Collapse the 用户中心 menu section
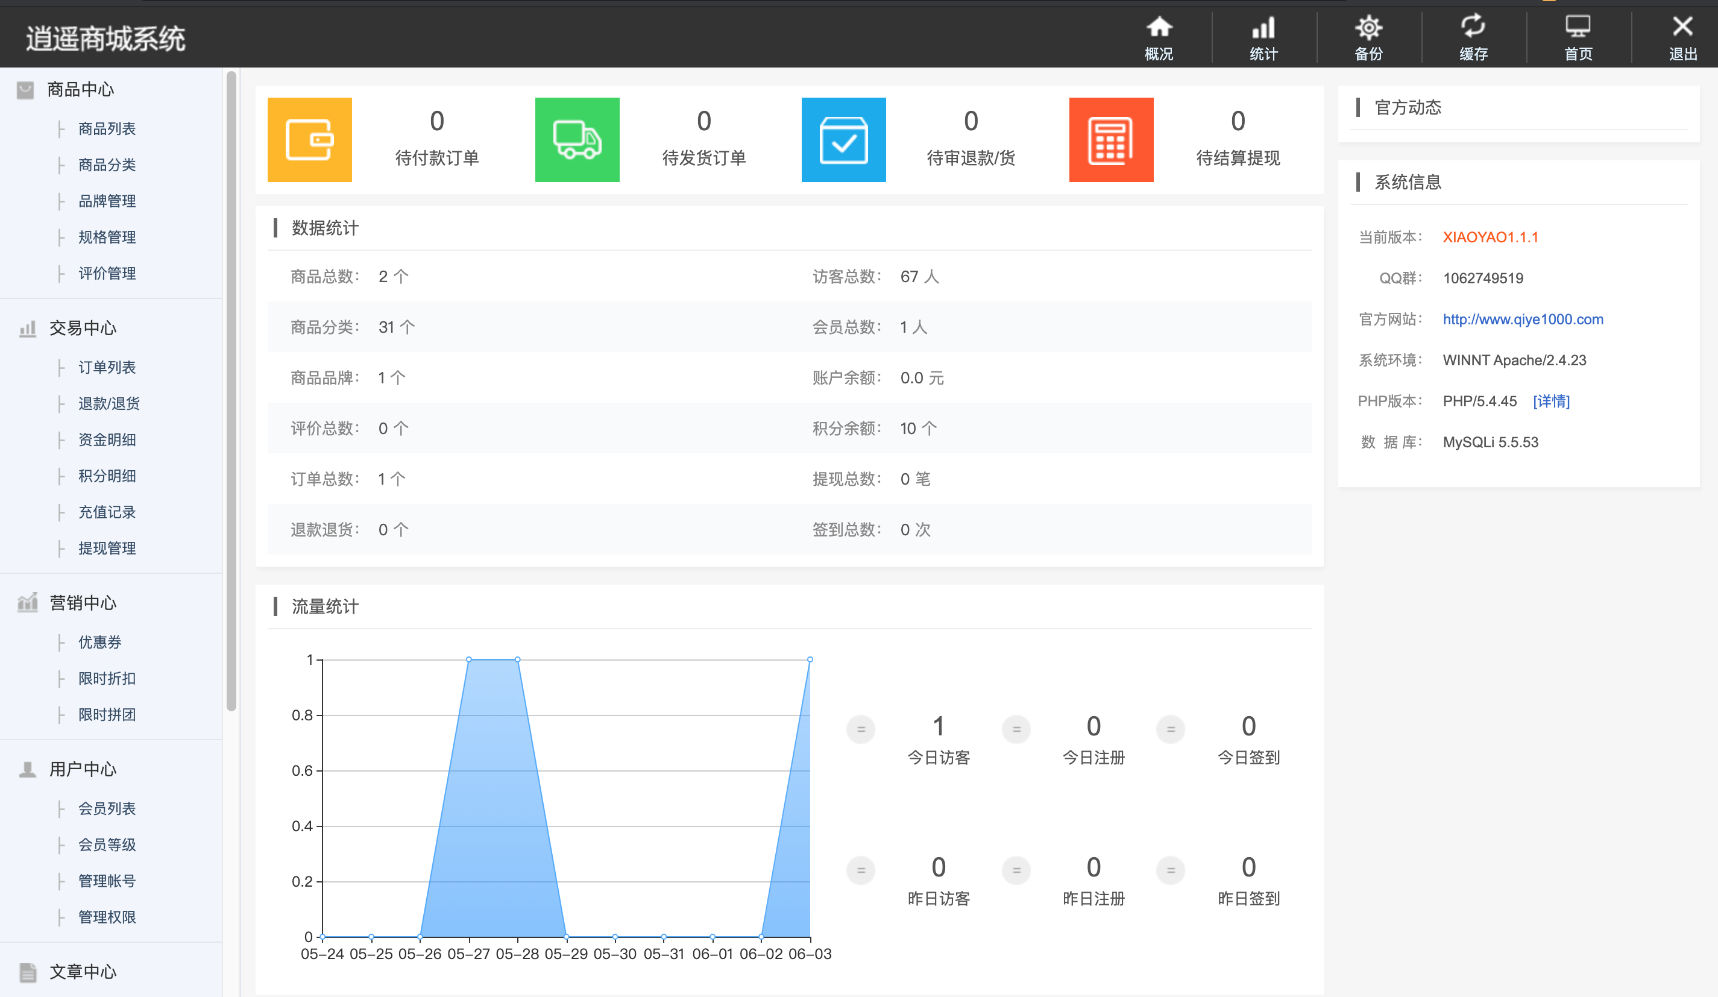This screenshot has width=1718, height=997. click(x=83, y=769)
